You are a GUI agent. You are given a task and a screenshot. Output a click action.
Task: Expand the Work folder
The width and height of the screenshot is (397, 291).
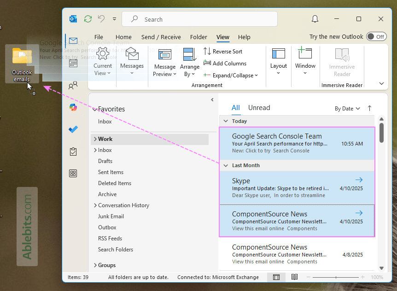(95, 139)
